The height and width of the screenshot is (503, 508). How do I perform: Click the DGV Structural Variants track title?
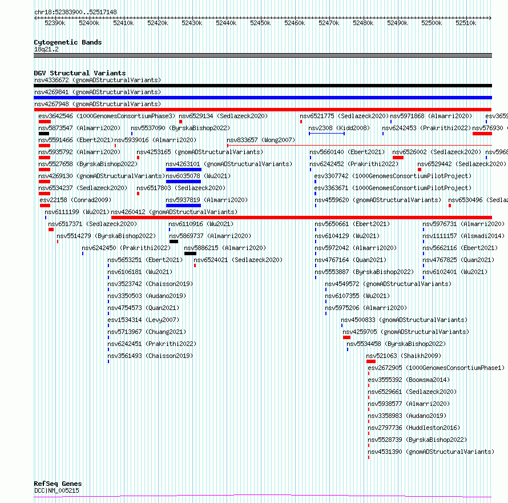[80, 73]
